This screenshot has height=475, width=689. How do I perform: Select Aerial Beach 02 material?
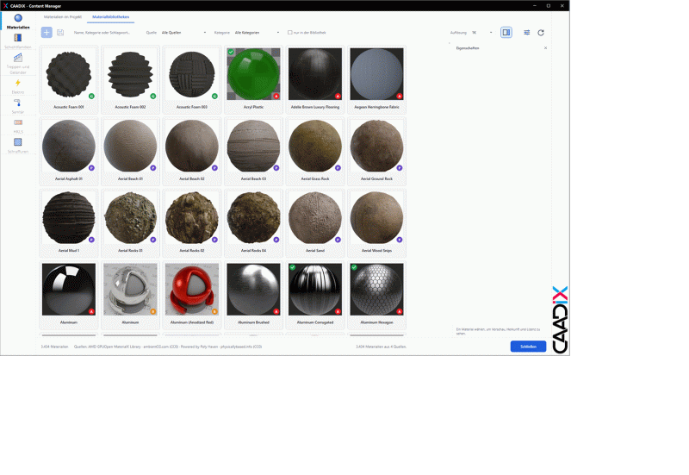pyautogui.click(x=192, y=151)
